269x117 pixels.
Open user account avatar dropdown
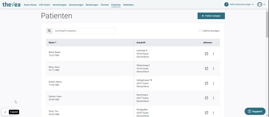[261, 4]
